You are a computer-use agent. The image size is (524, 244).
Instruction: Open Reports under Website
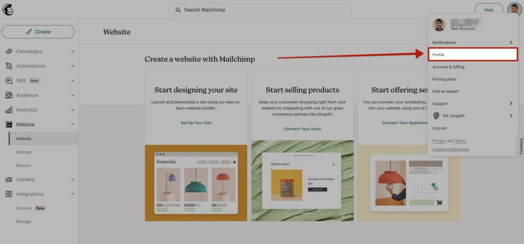point(24,165)
